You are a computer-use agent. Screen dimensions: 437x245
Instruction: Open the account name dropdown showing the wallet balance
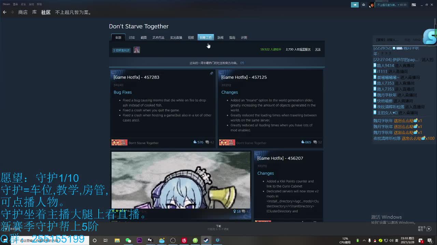click(391, 5)
